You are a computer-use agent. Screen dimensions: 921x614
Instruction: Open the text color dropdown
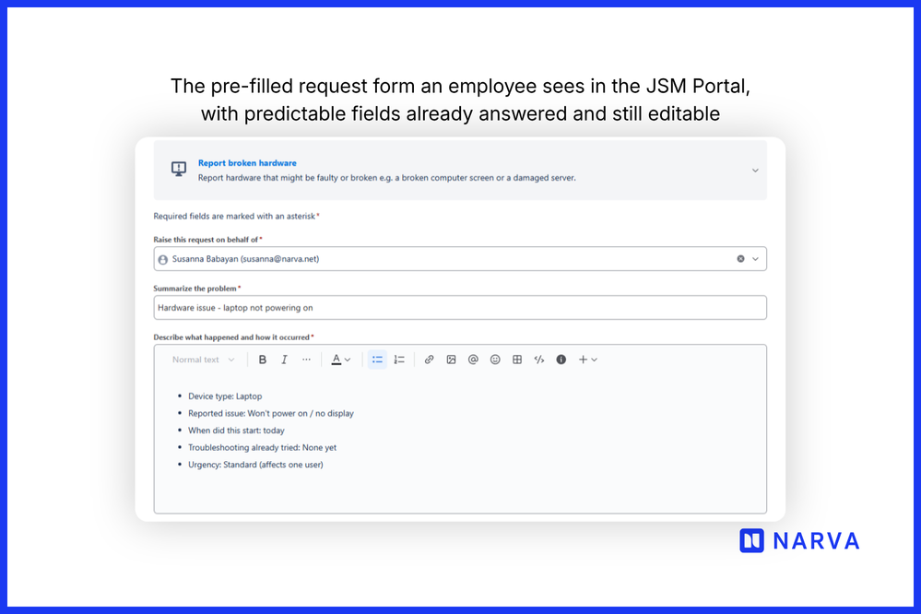click(341, 360)
